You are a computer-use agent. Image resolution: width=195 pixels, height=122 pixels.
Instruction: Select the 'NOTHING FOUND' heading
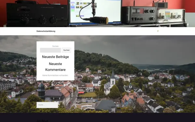pyautogui.click(x=97, y=90)
